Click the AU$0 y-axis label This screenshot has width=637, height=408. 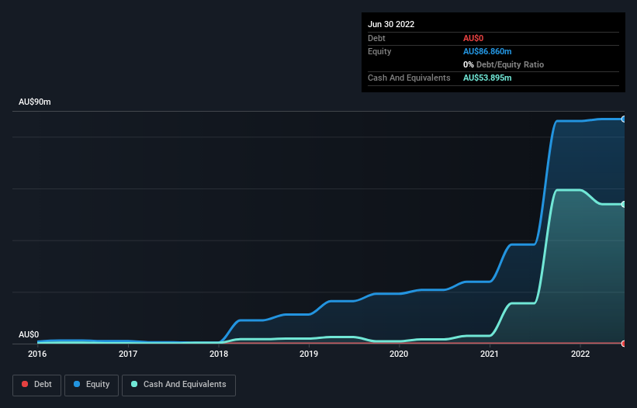pyautogui.click(x=29, y=334)
